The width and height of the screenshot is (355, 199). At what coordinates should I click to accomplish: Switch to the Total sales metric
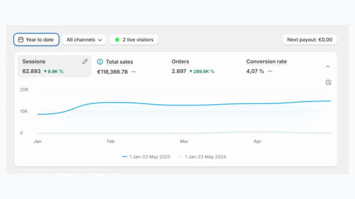[x=119, y=62]
